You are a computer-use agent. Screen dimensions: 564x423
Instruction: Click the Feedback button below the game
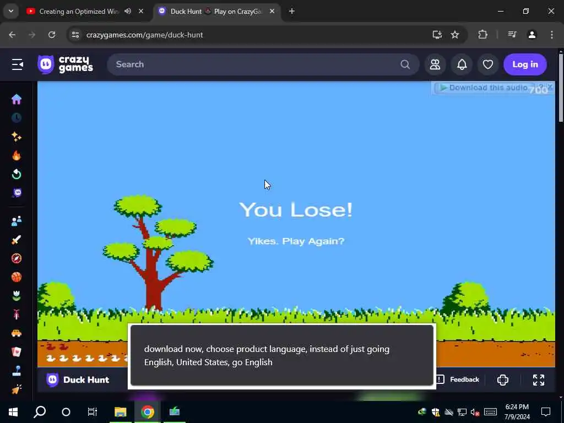458,379
